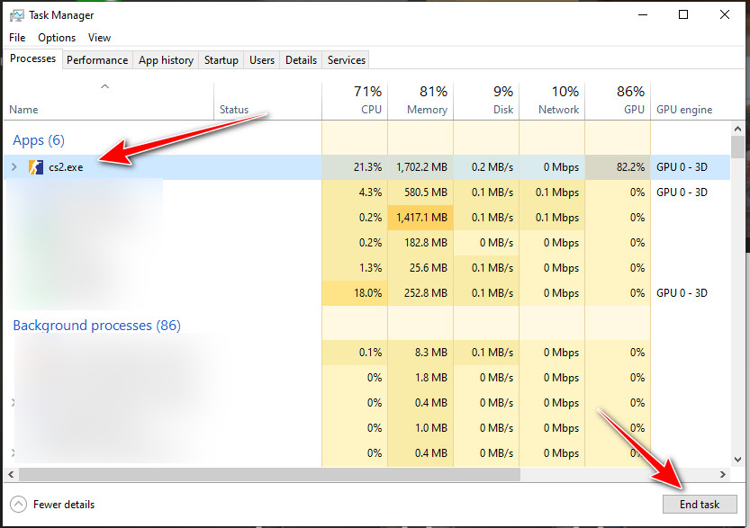Switch to the Performance tab
Screen dimensions: 750x528
[x=97, y=60]
